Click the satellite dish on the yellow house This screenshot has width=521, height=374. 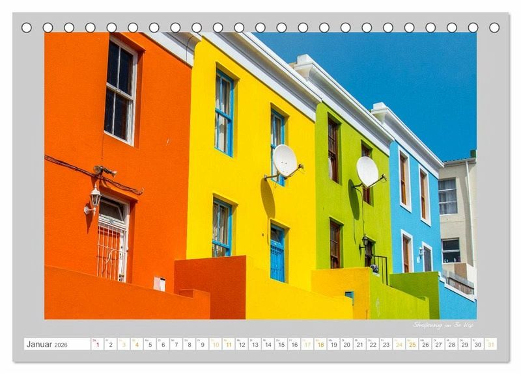pyautogui.click(x=285, y=160)
